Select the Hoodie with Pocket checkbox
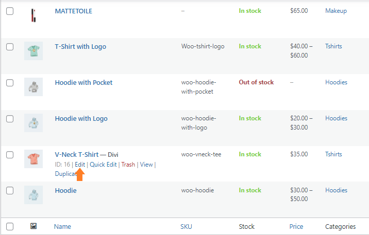 pyautogui.click(x=10, y=83)
